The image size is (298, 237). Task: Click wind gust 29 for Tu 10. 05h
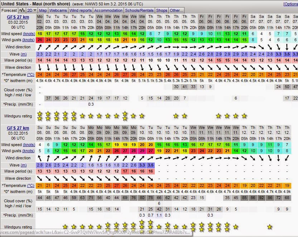pos(142,151)
